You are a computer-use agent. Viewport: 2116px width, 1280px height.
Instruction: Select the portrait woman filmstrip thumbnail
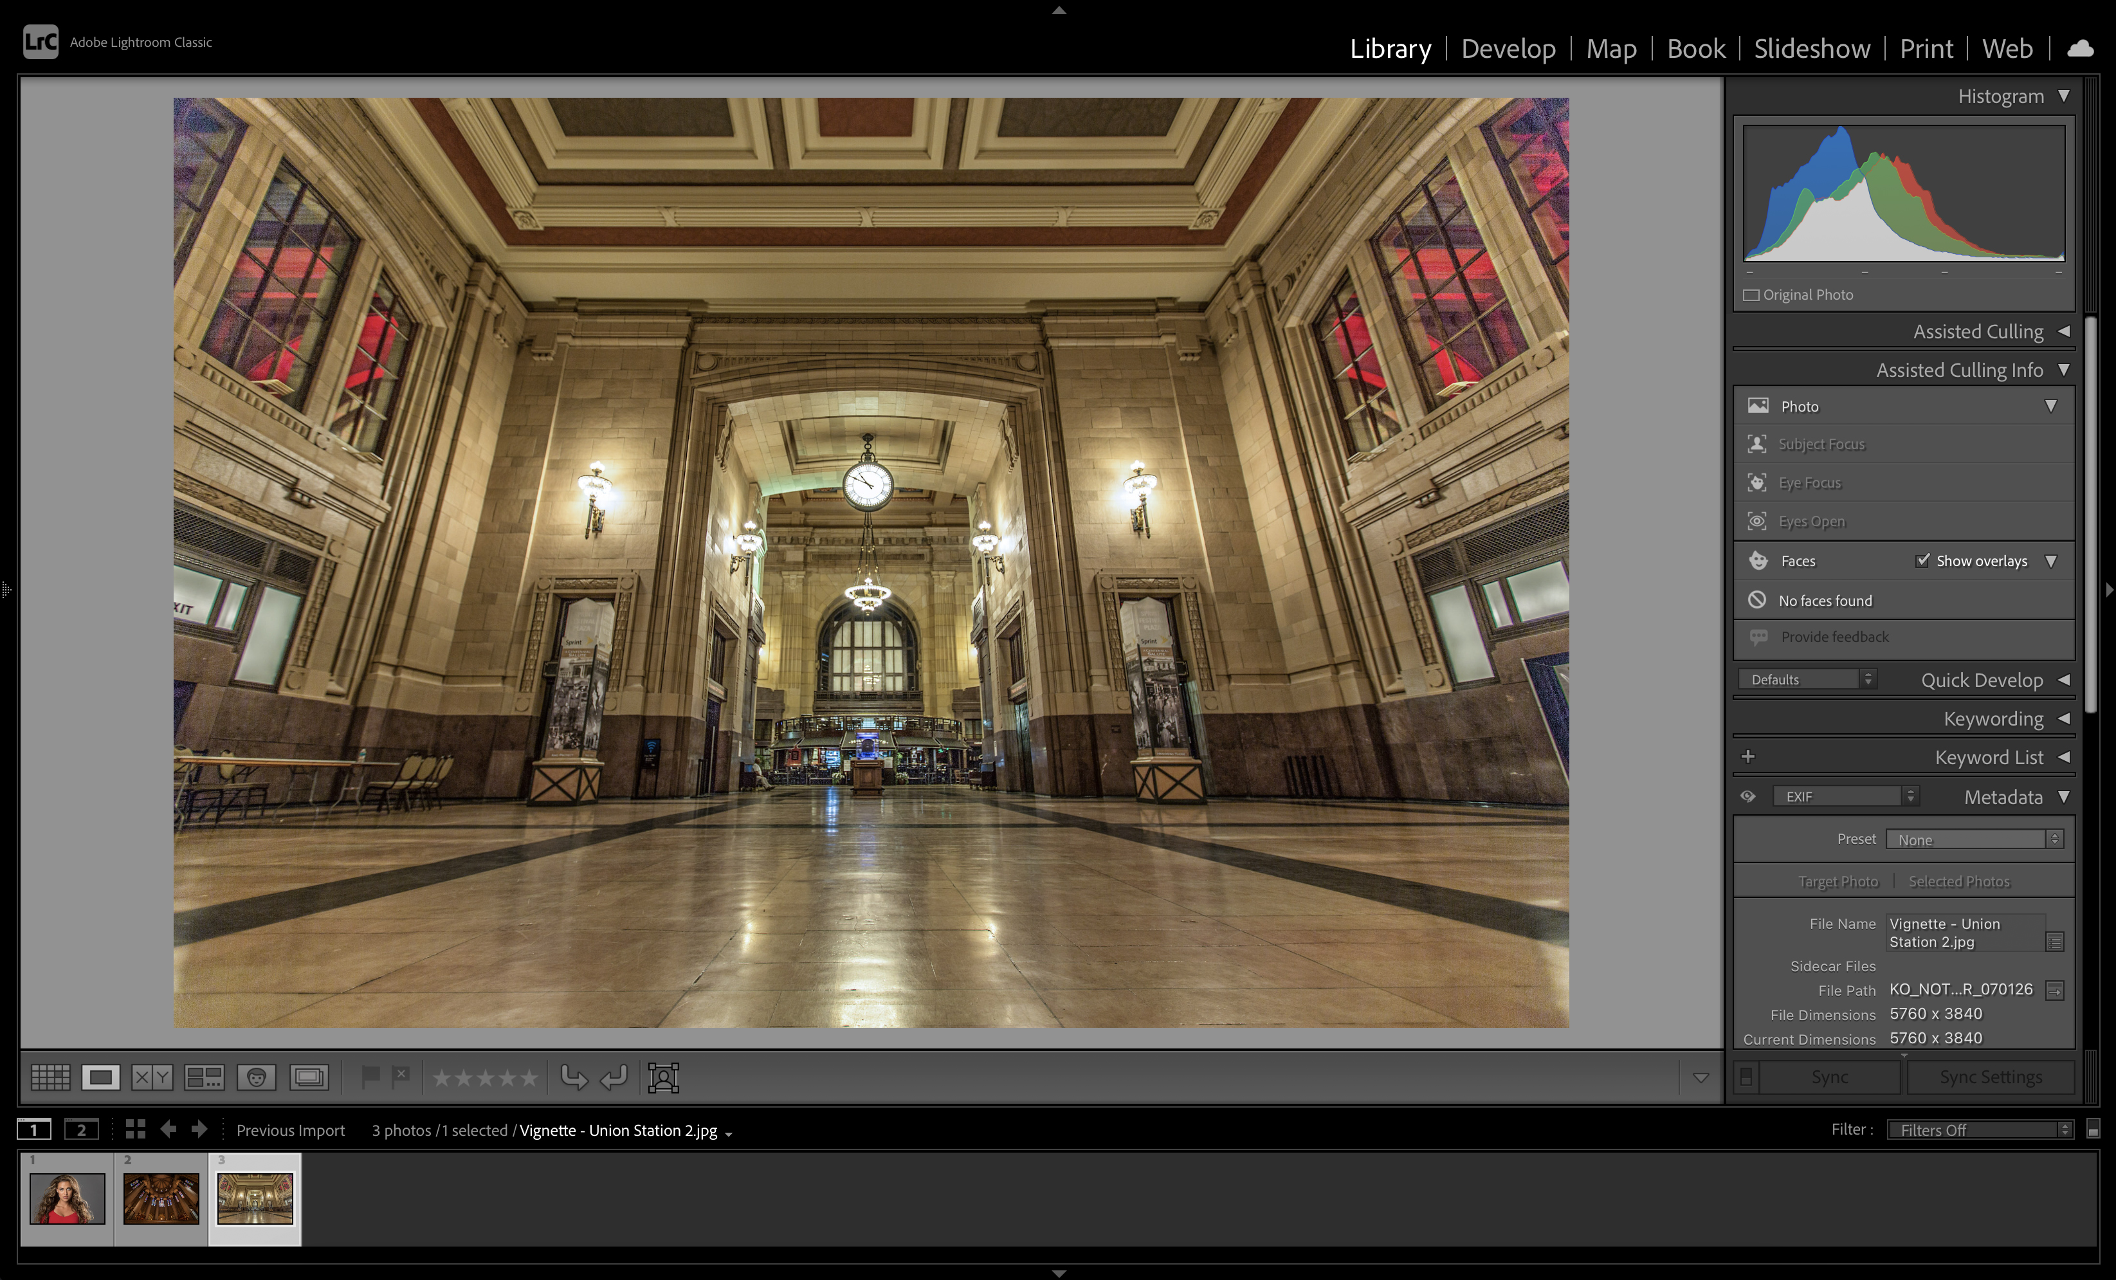coord(67,1198)
